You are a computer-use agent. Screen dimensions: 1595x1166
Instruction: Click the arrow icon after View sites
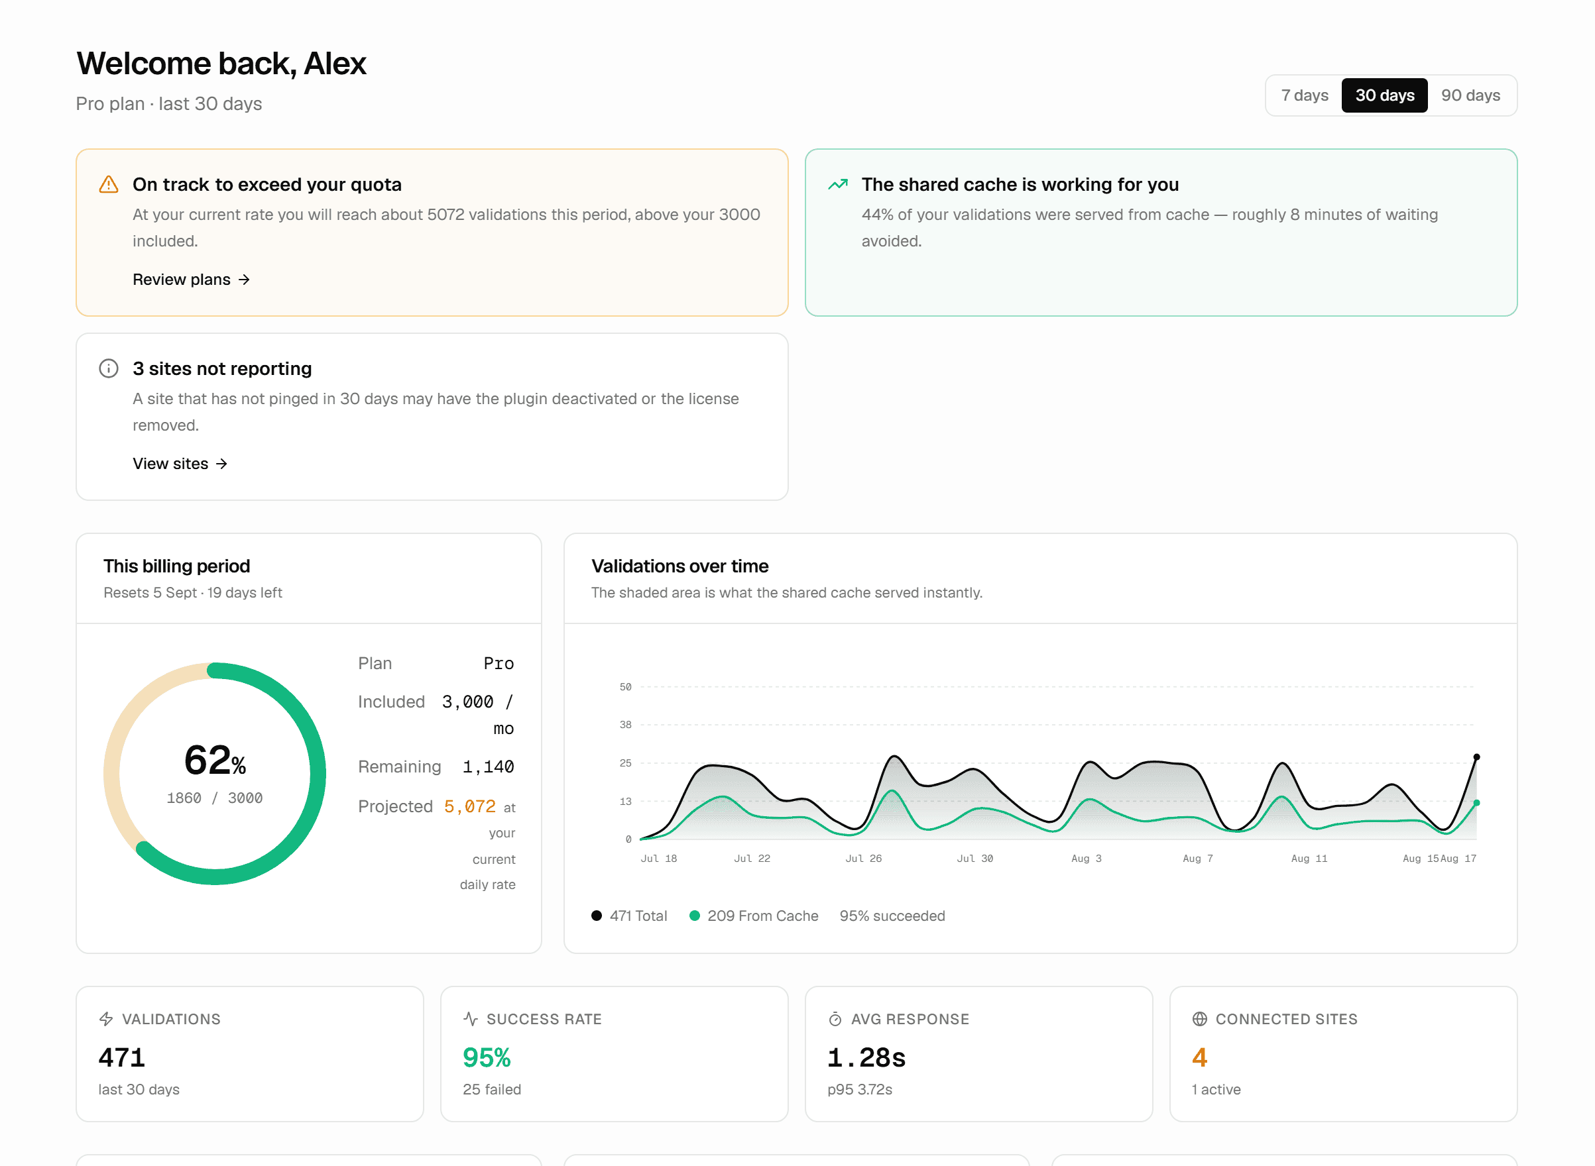pyautogui.click(x=221, y=464)
